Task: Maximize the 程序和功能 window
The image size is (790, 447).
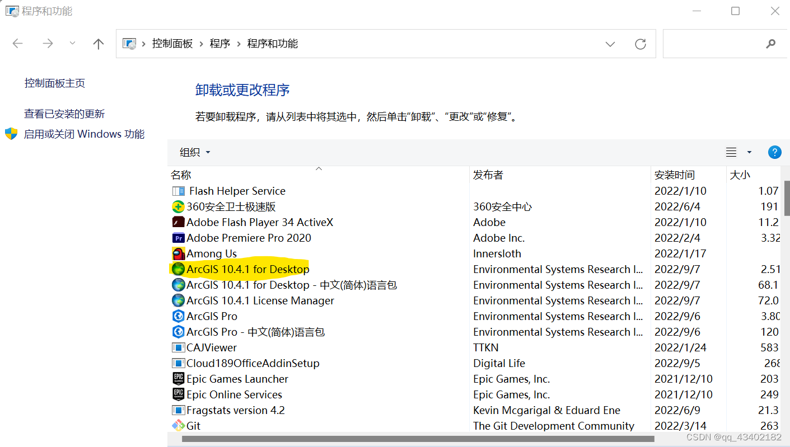Action: (736, 11)
